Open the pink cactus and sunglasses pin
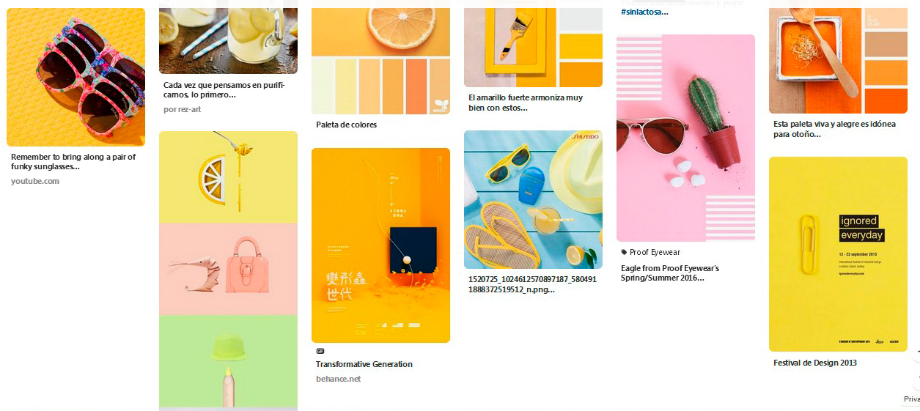Viewport: 920px width, 411px height. 685,138
